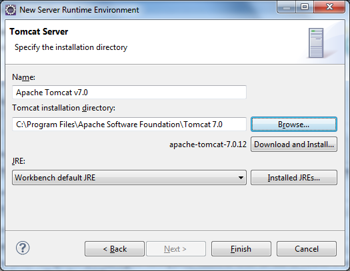Viewport: 350px width, 271px height.
Task: Click the server tower icon in the banner
Action: (316, 43)
